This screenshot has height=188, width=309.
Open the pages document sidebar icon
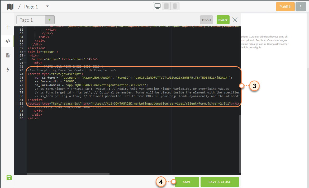8,55
